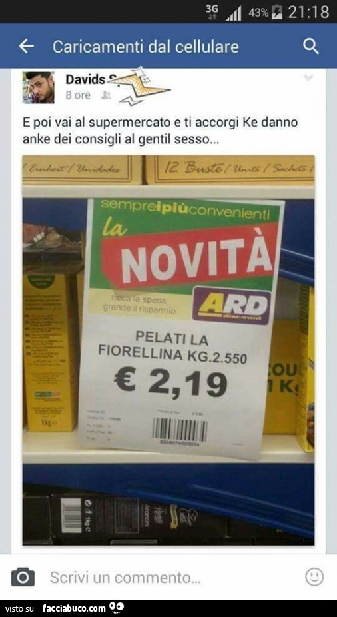Tap the battery status icon
The width and height of the screenshot is (337, 617).
pos(277,12)
